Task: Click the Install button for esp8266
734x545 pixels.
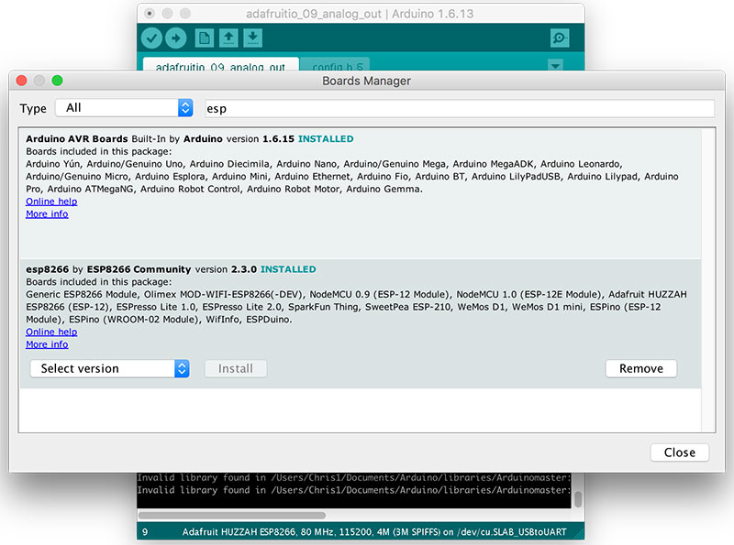Action: pyautogui.click(x=236, y=368)
